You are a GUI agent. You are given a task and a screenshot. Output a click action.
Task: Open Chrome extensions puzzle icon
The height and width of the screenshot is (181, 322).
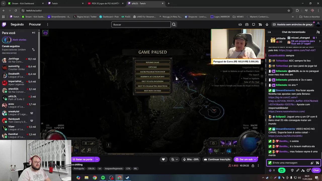[297, 11]
